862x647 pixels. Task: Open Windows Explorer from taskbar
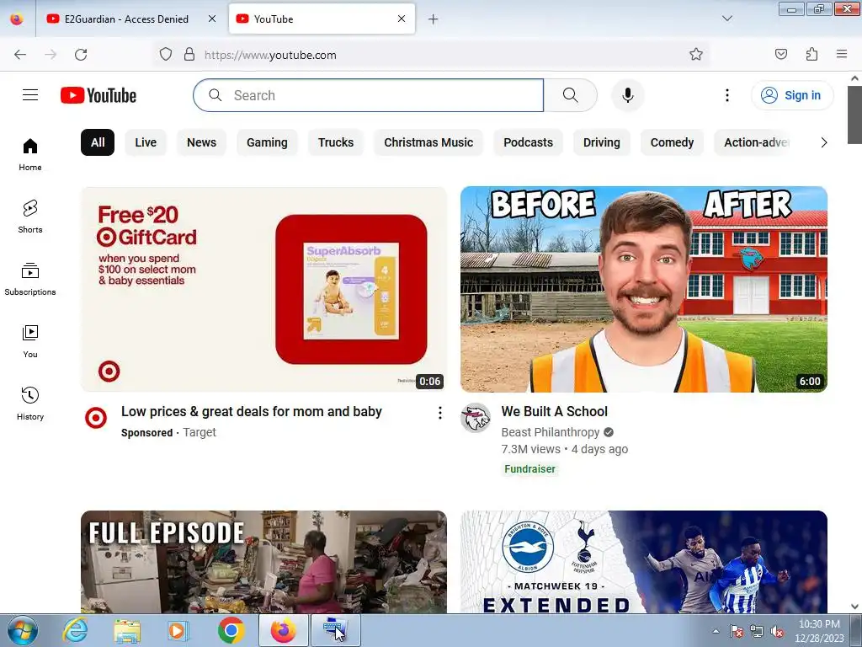(x=127, y=630)
